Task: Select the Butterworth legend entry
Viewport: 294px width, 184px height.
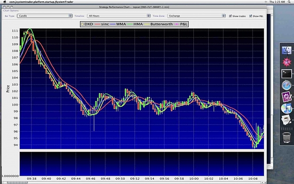Action: pos(159,24)
